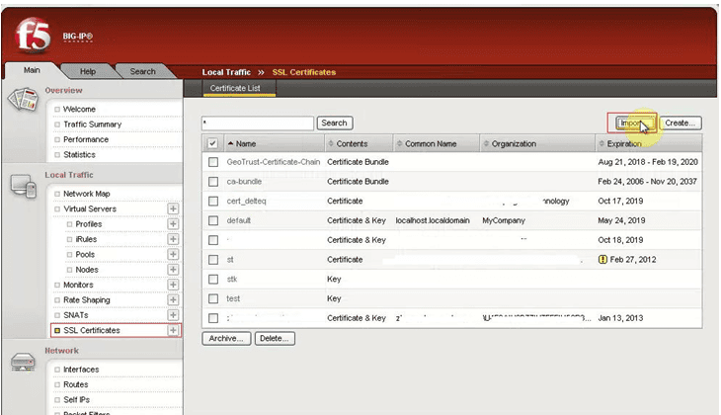The image size is (721, 415).
Task: Switch to the Help tab
Action: pyautogui.click(x=87, y=71)
